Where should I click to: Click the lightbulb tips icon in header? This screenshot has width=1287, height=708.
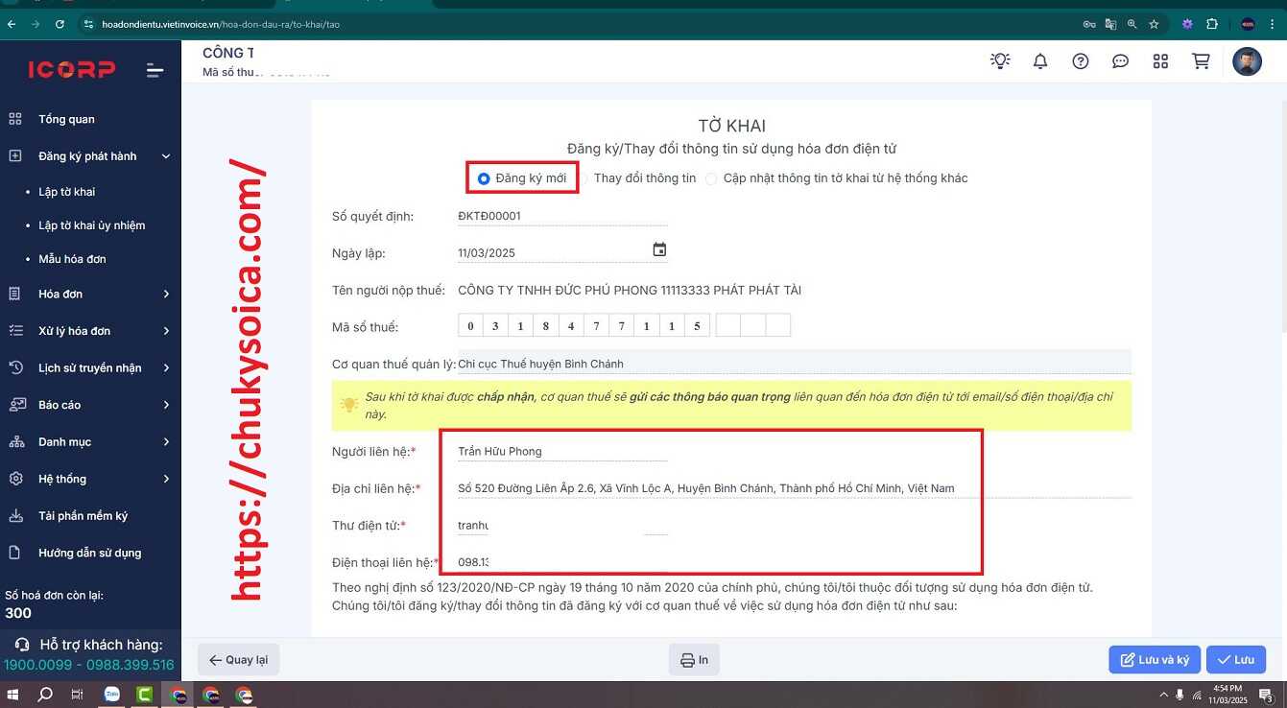pyautogui.click(x=1000, y=61)
